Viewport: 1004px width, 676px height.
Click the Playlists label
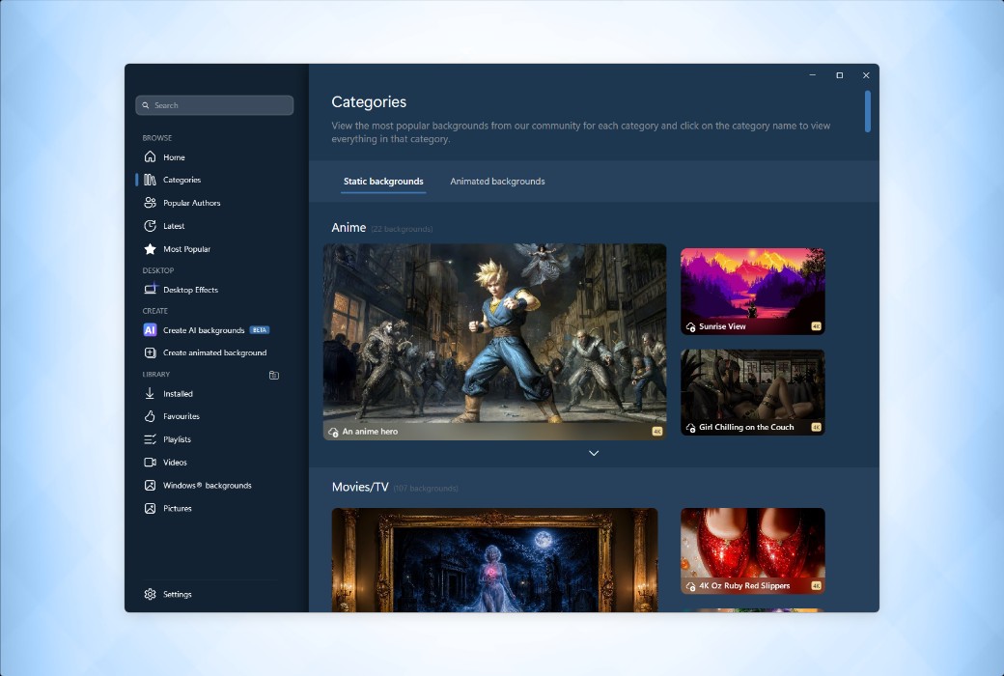point(177,439)
